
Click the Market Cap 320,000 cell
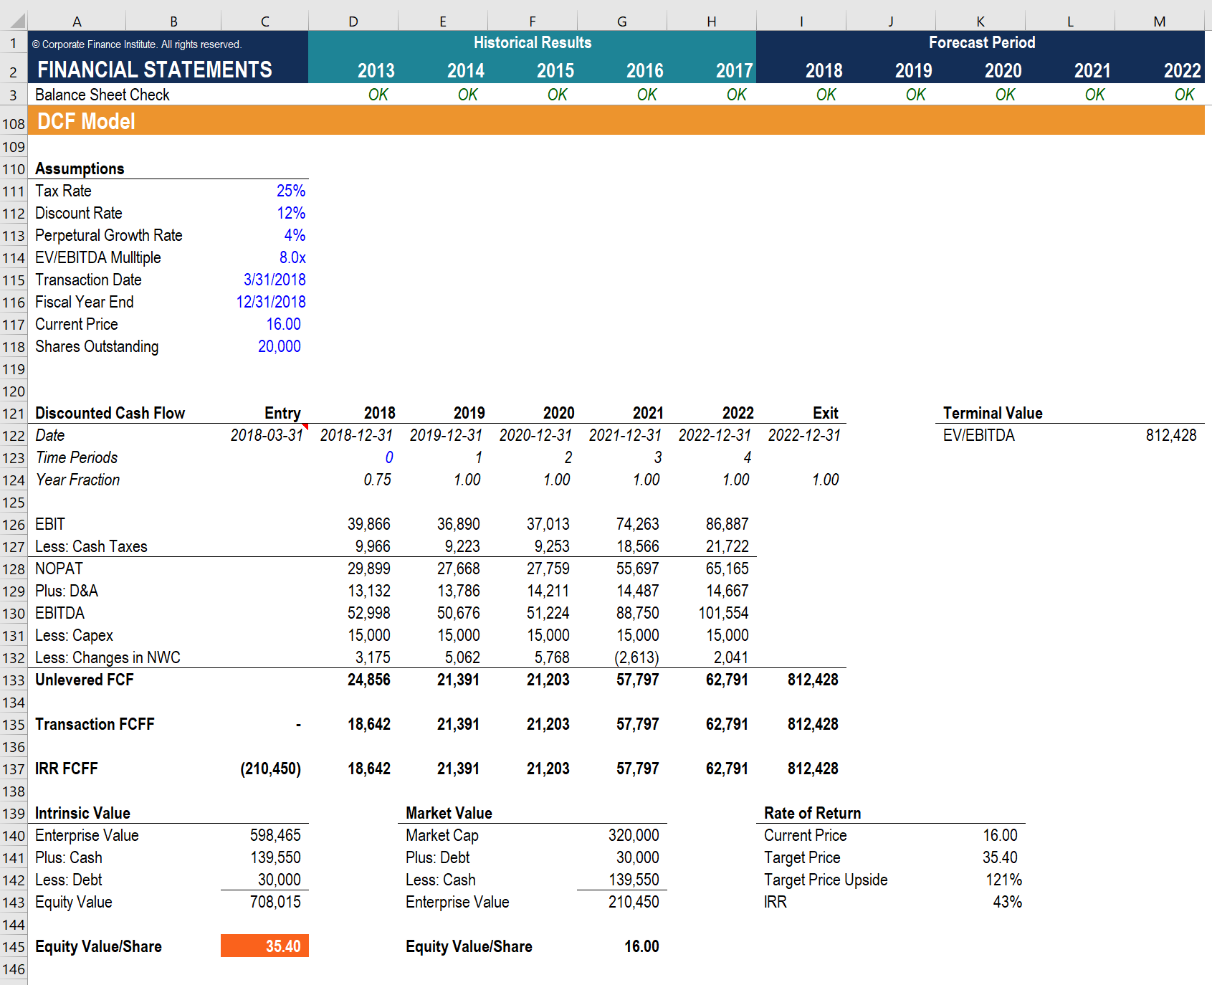[622, 835]
